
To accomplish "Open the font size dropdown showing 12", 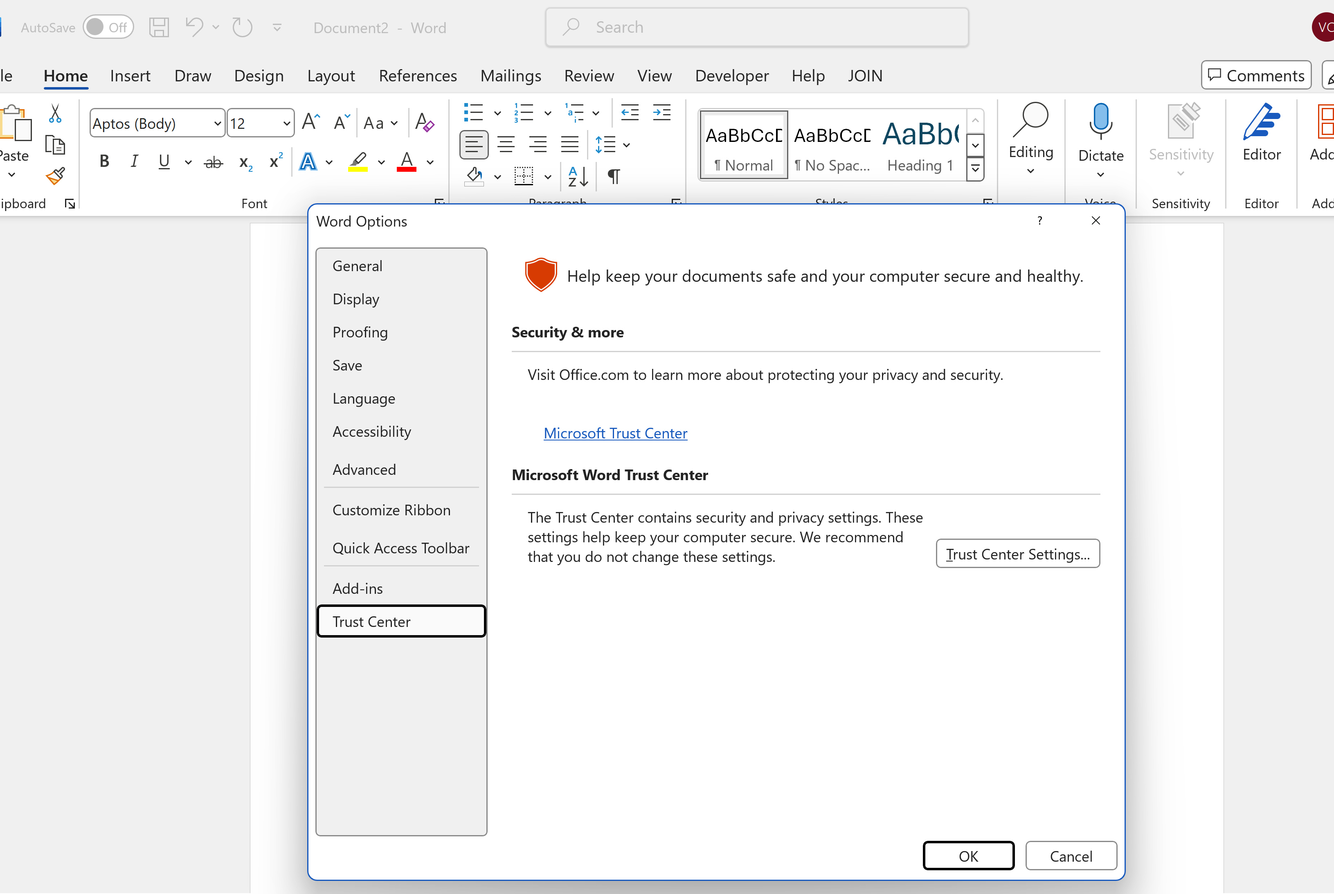I will point(286,124).
